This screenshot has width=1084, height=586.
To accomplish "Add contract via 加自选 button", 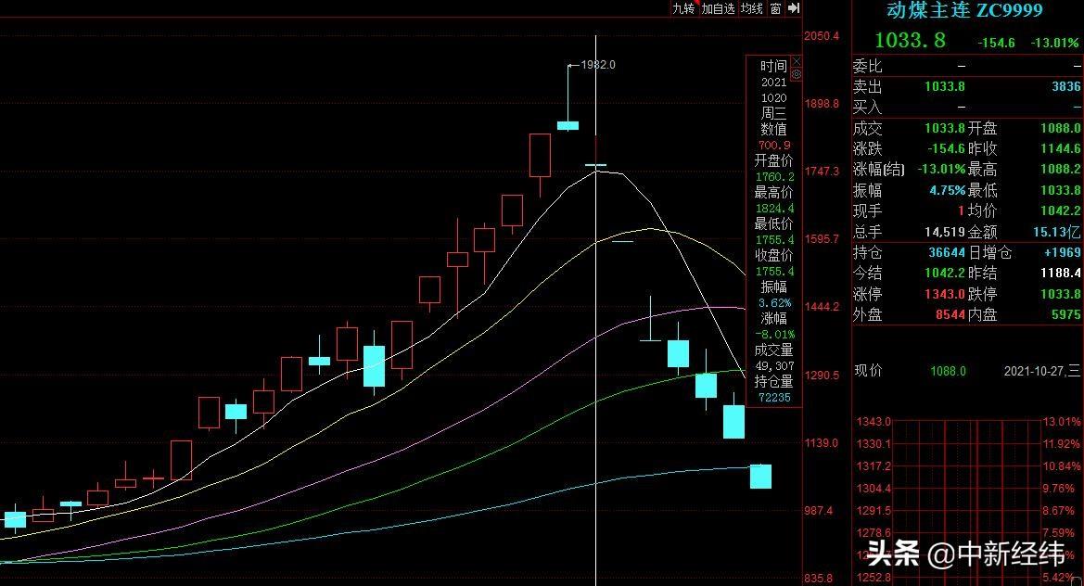I will click(718, 8).
